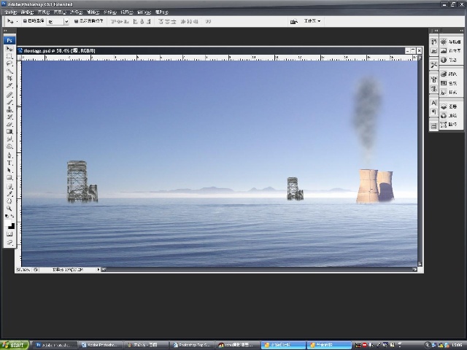Open the History panel icon in dock
The width and height of the screenshot is (467, 350).
pos(433,42)
